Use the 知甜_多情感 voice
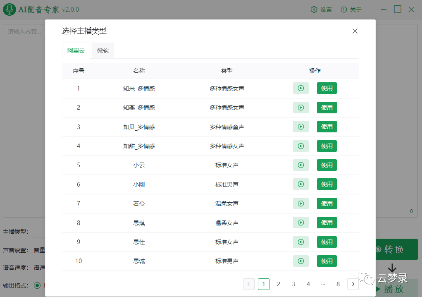422x297 pixels. 327,146
